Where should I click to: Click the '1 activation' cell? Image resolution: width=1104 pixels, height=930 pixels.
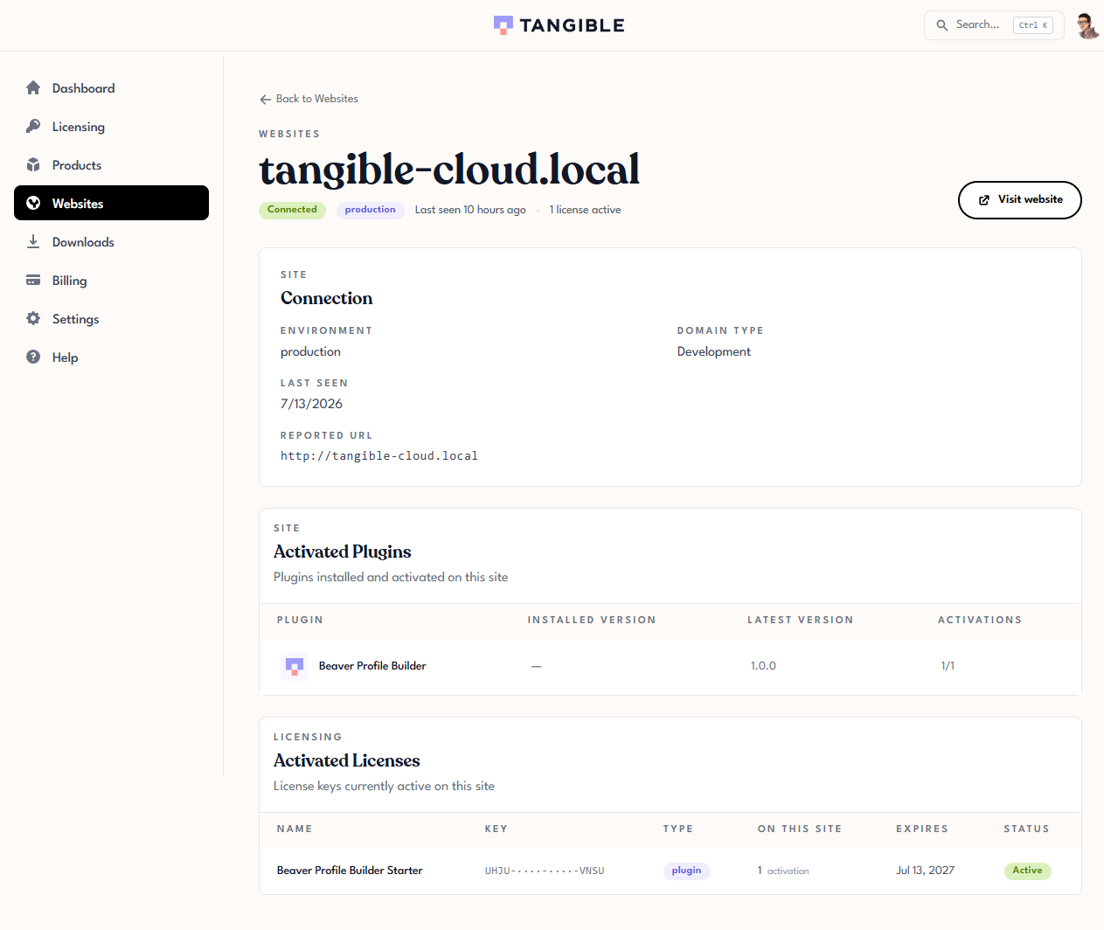[783, 871]
